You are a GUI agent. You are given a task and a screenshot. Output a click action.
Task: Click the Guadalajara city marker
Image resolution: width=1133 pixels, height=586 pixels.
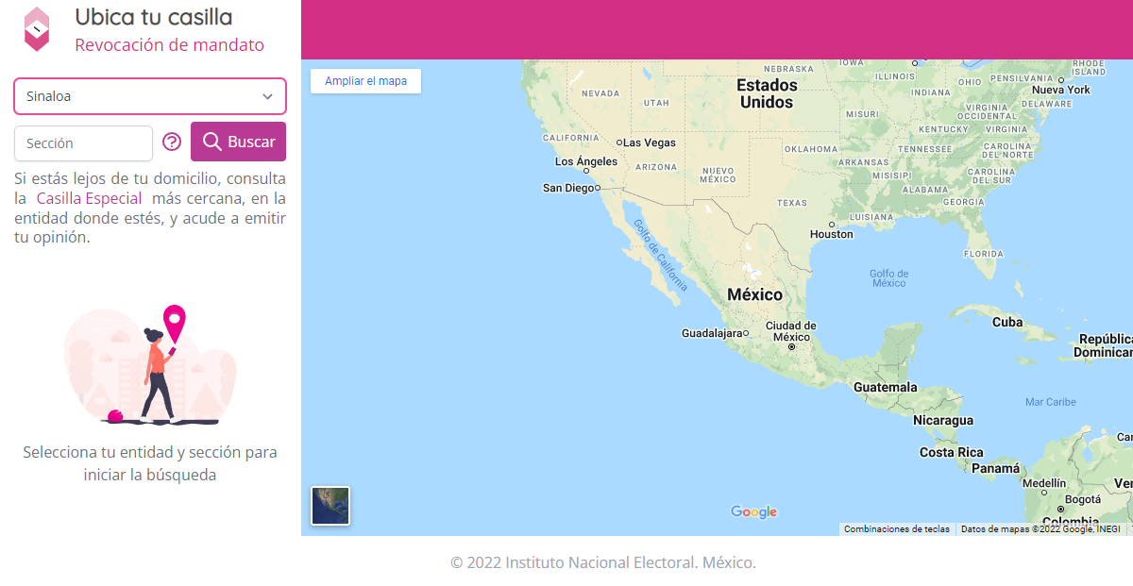tap(746, 333)
